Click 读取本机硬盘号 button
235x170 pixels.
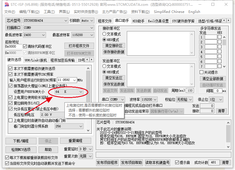157,163
